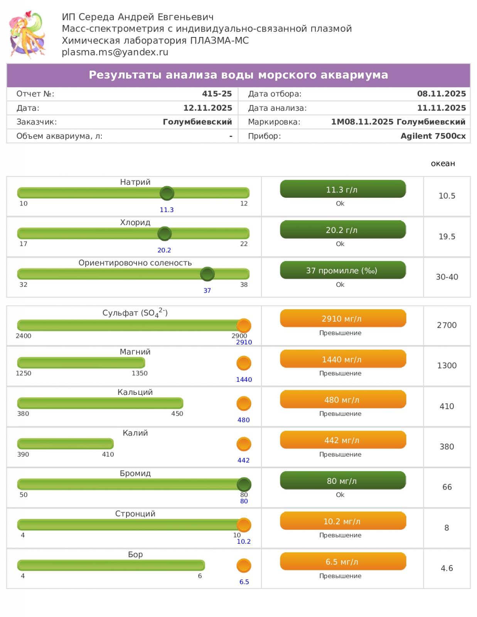477x617 pixels.
Task: Click the purple report title banner
Action: coord(238,75)
